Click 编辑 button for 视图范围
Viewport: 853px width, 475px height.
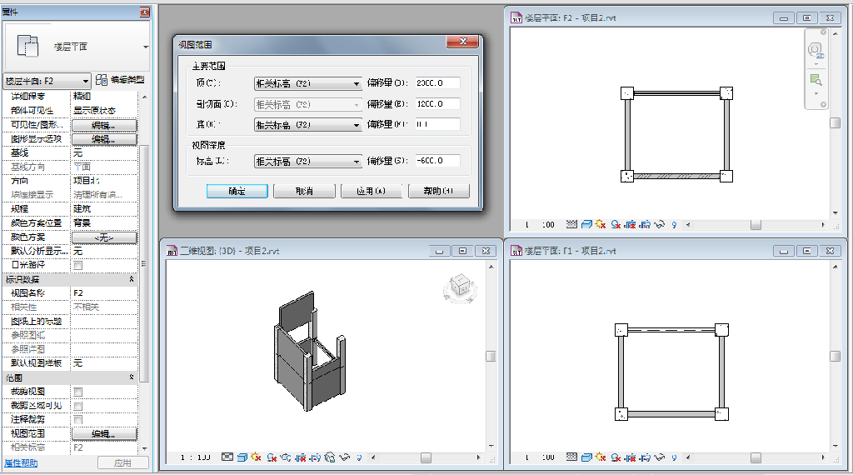(x=104, y=433)
